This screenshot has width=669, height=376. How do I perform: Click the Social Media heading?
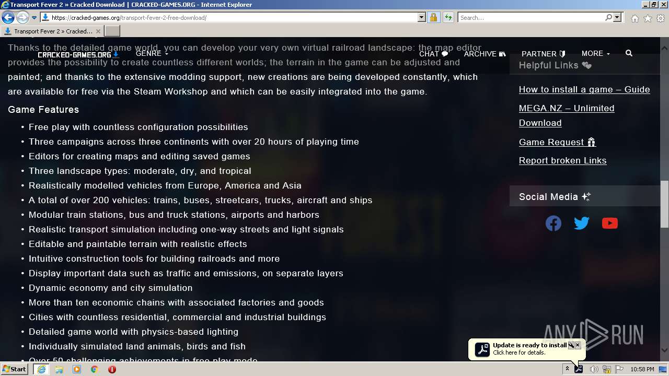[x=555, y=197]
